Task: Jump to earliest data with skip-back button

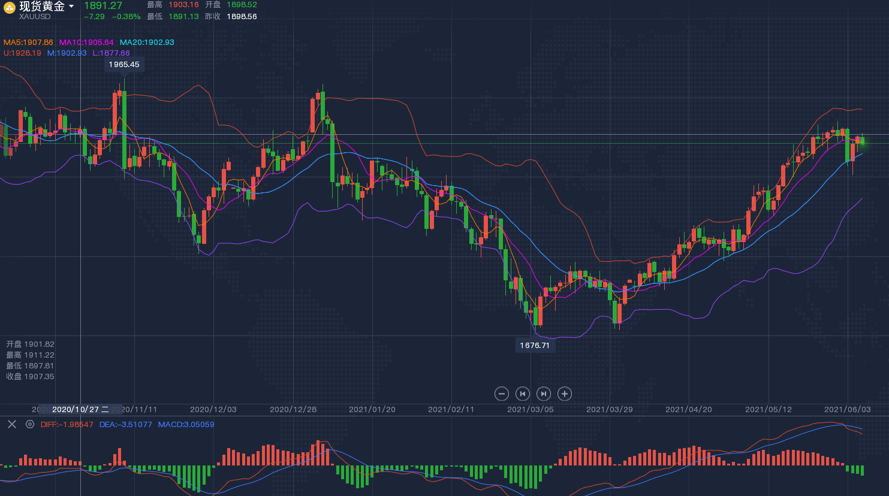Action: [x=523, y=394]
